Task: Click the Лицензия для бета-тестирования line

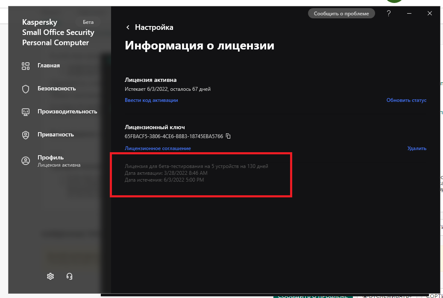Action: [197, 166]
